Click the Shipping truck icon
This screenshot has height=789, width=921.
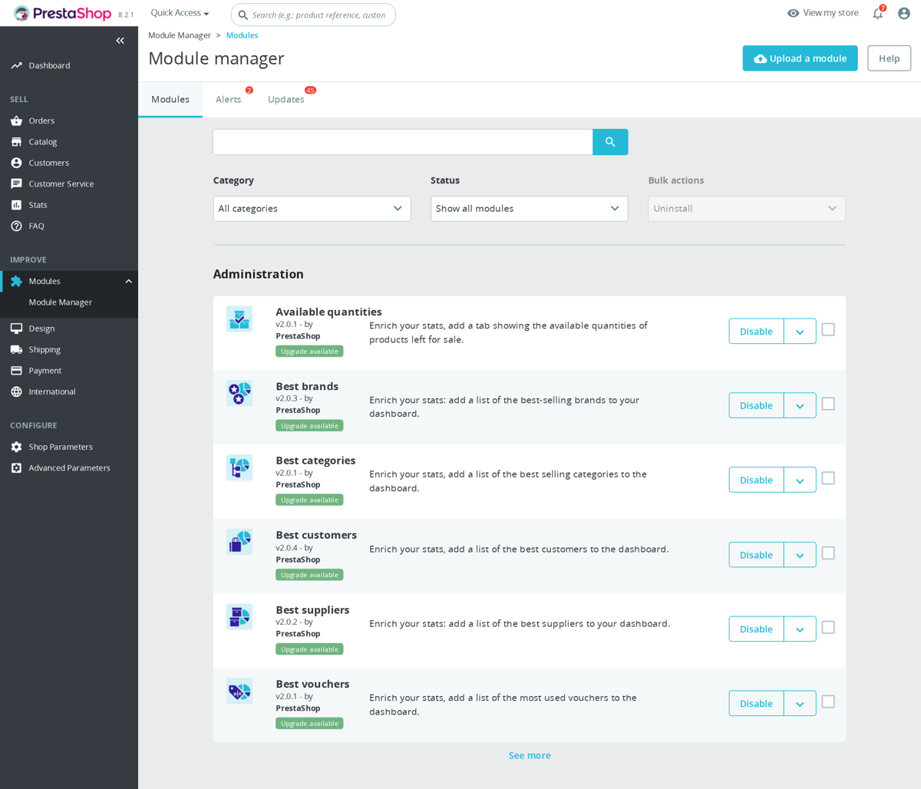click(x=16, y=349)
